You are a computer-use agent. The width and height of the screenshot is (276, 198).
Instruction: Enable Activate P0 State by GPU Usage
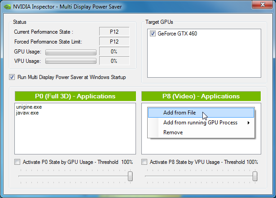point(18,162)
